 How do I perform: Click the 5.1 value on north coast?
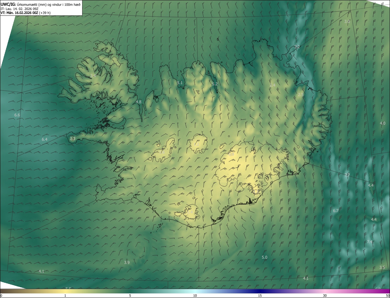(x=180, y=83)
